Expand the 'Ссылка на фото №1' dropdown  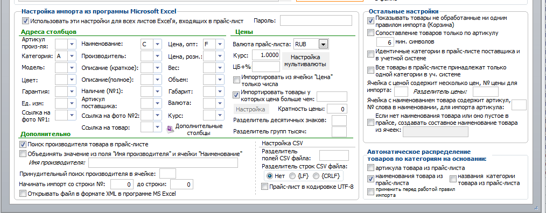(72, 115)
